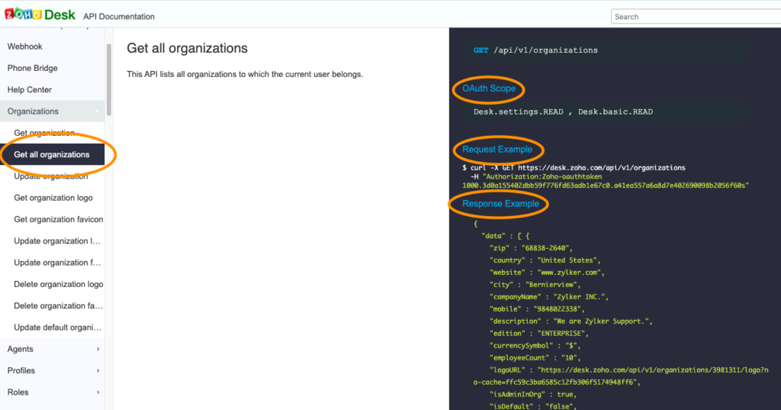This screenshot has height=410, width=781.
Task: Click the "website" : "www.zylker.com" line
Action: click(x=547, y=273)
